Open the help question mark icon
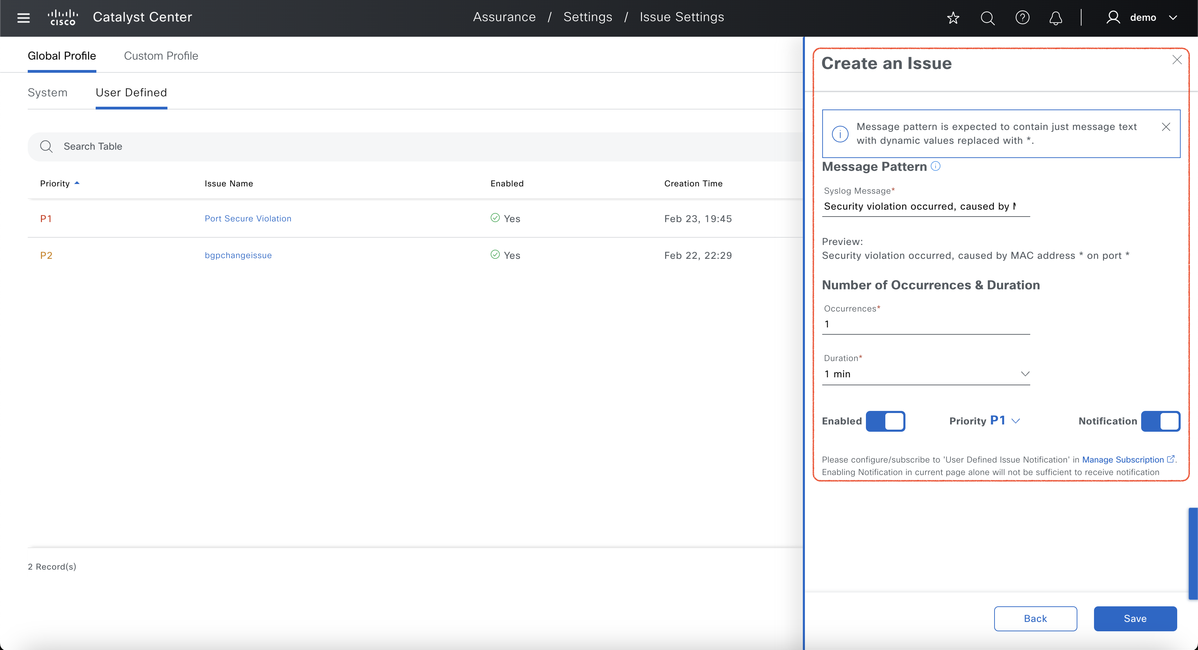This screenshot has width=1198, height=650. pos(1022,18)
